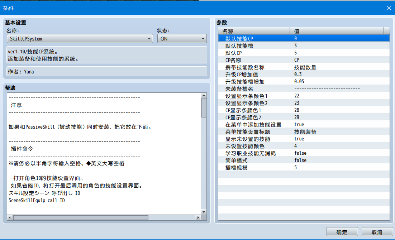Select the 默认技能槽 parameter row
The image size is (395, 240).
pyautogui.click(x=304, y=45)
